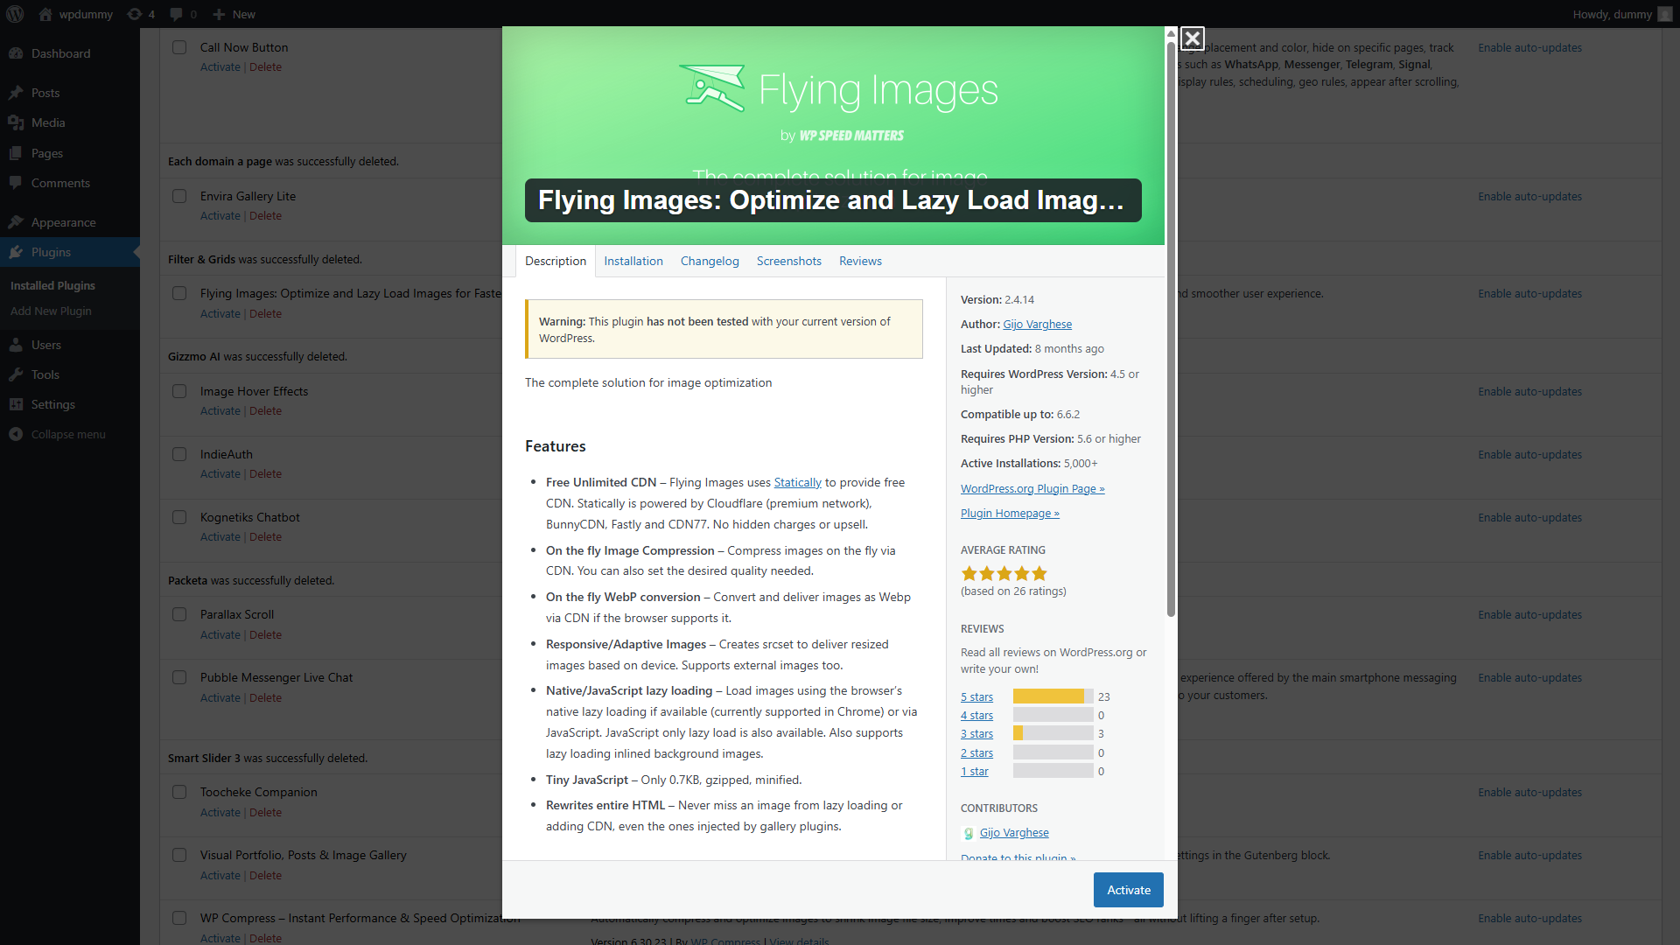Screen dimensions: 1680x945
Task: Switch to the Installation tab
Action: tap(633, 261)
